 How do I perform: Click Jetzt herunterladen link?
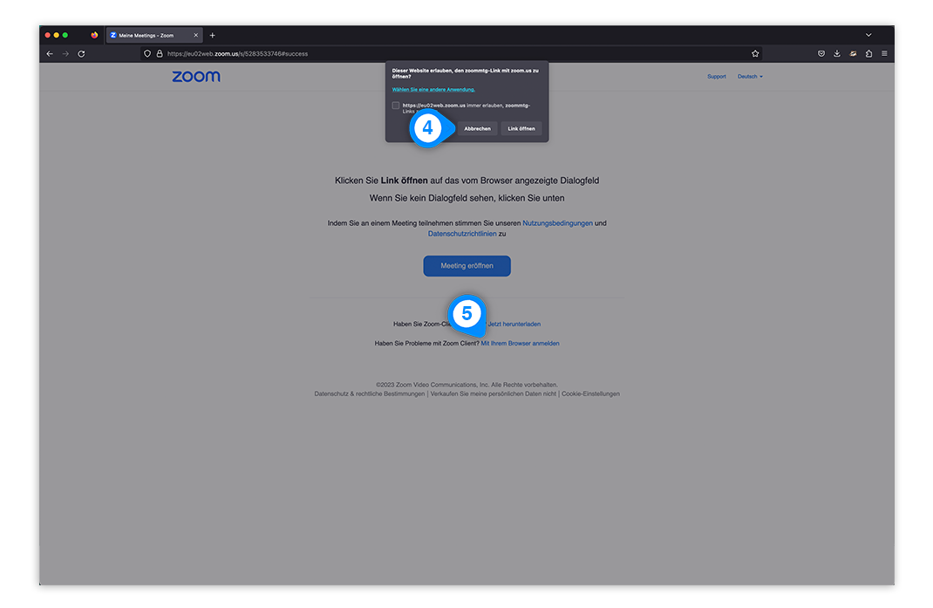[514, 324]
